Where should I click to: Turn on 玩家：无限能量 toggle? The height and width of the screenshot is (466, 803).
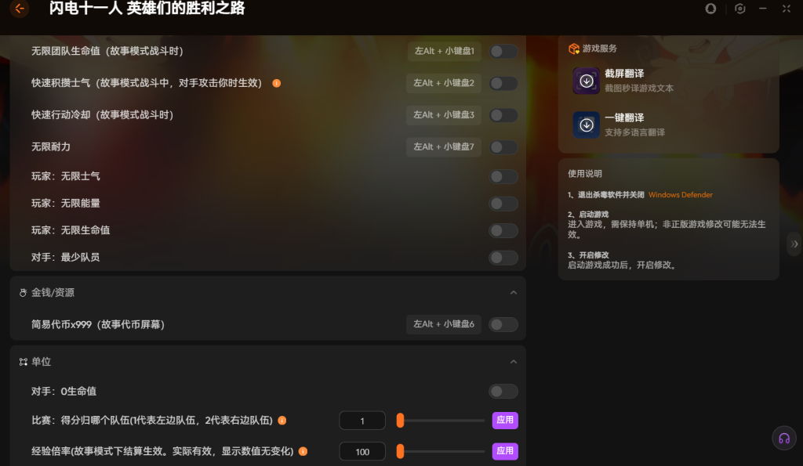coord(503,204)
